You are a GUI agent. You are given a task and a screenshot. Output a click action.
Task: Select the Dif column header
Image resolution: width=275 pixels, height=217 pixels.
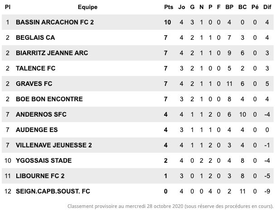(x=267, y=7)
